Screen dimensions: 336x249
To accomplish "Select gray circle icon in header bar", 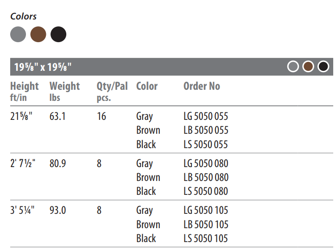I will pyautogui.click(x=293, y=67).
